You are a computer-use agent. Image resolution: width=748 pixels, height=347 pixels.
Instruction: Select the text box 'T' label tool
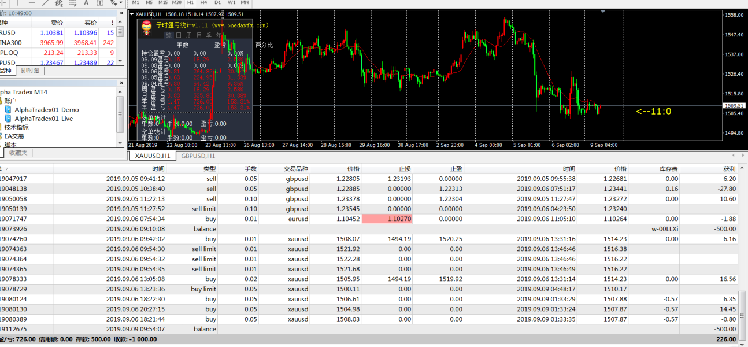click(x=99, y=3)
